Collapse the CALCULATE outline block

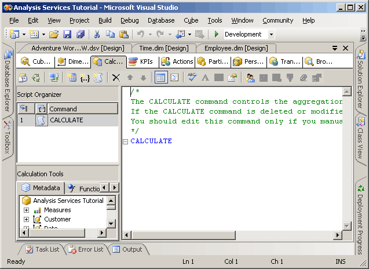pos(126,141)
